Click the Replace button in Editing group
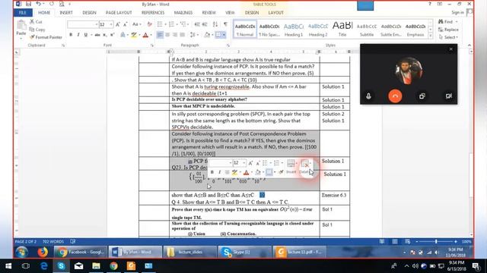 (448, 30)
